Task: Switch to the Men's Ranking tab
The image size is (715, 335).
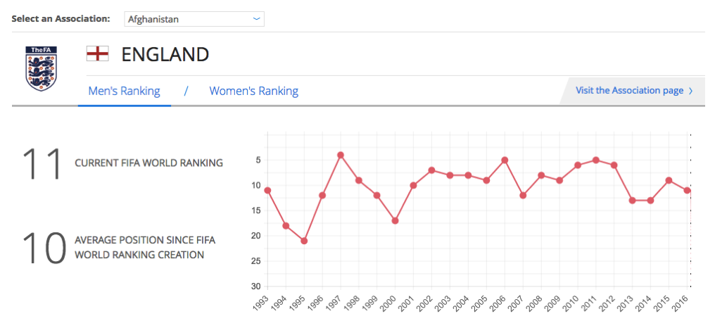Action: (x=124, y=91)
